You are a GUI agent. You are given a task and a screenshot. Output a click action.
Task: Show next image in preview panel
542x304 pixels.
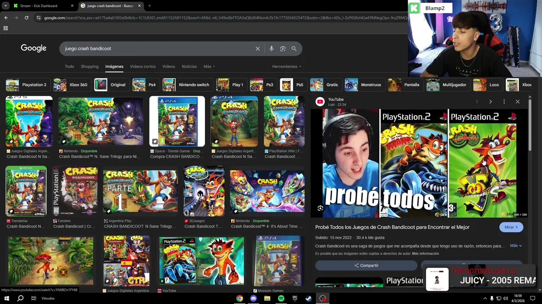tap(490, 102)
